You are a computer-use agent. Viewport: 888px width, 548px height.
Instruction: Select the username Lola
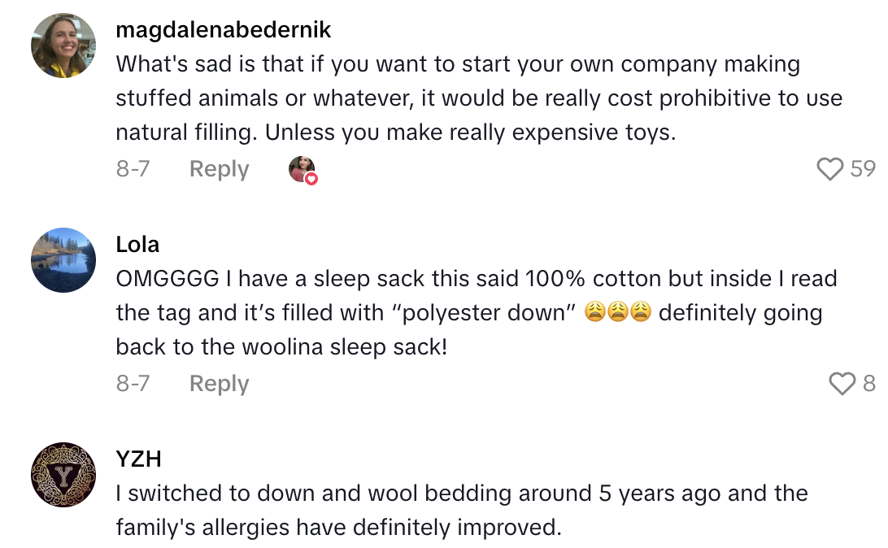click(x=139, y=244)
